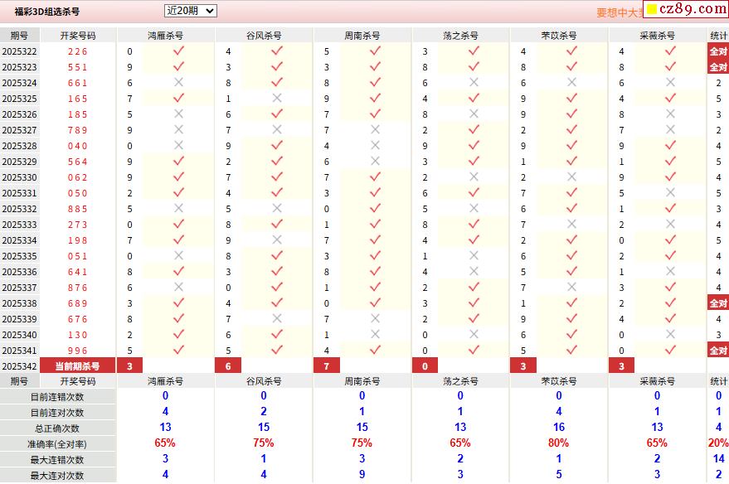
Task: Click red current-period number 7 under 周南杀号
Action: click(x=327, y=366)
